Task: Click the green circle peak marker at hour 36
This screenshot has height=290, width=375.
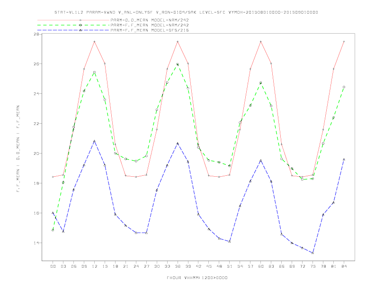Action: (178, 64)
